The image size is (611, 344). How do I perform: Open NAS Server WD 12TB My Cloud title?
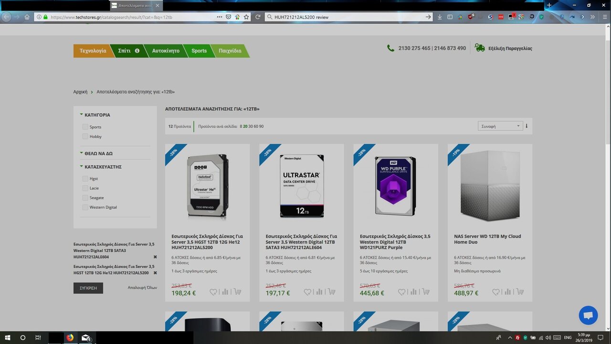pyautogui.click(x=487, y=239)
